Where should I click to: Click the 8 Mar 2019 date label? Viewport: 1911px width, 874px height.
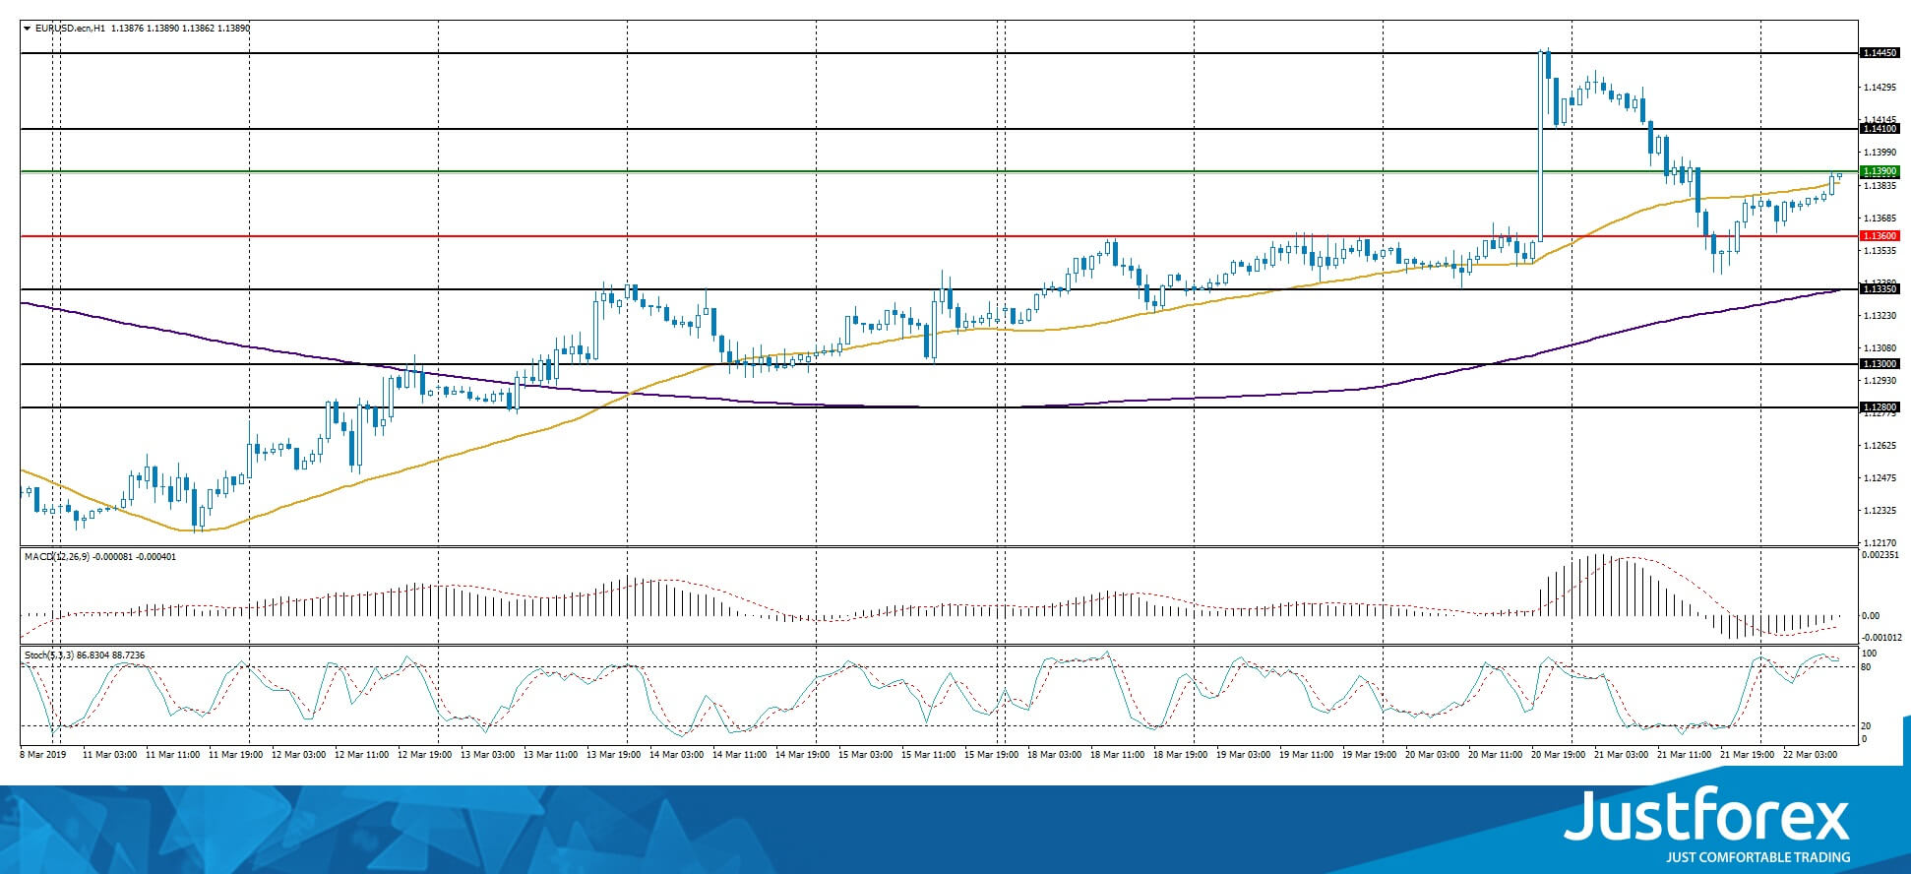click(42, 755)
